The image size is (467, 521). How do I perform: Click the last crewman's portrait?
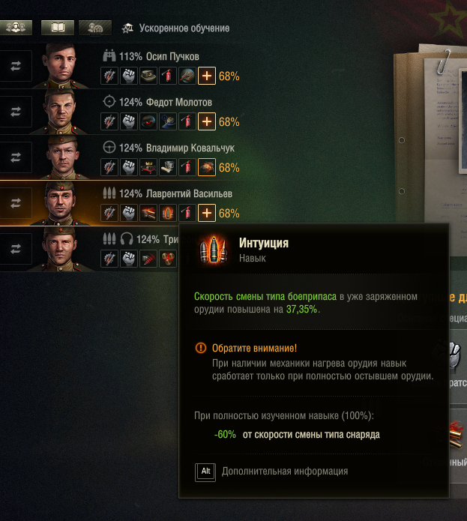[61, 249]
